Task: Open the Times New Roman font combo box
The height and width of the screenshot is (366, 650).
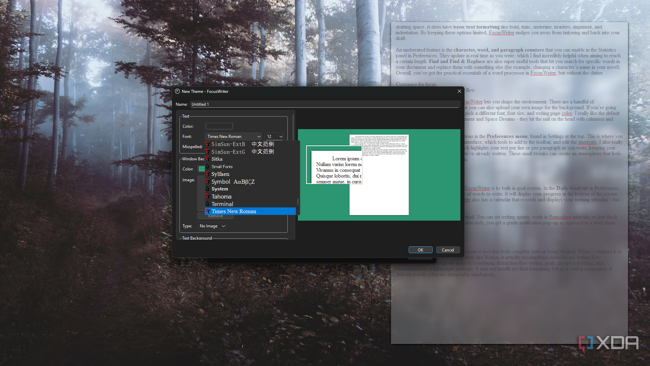Action: 233,137
